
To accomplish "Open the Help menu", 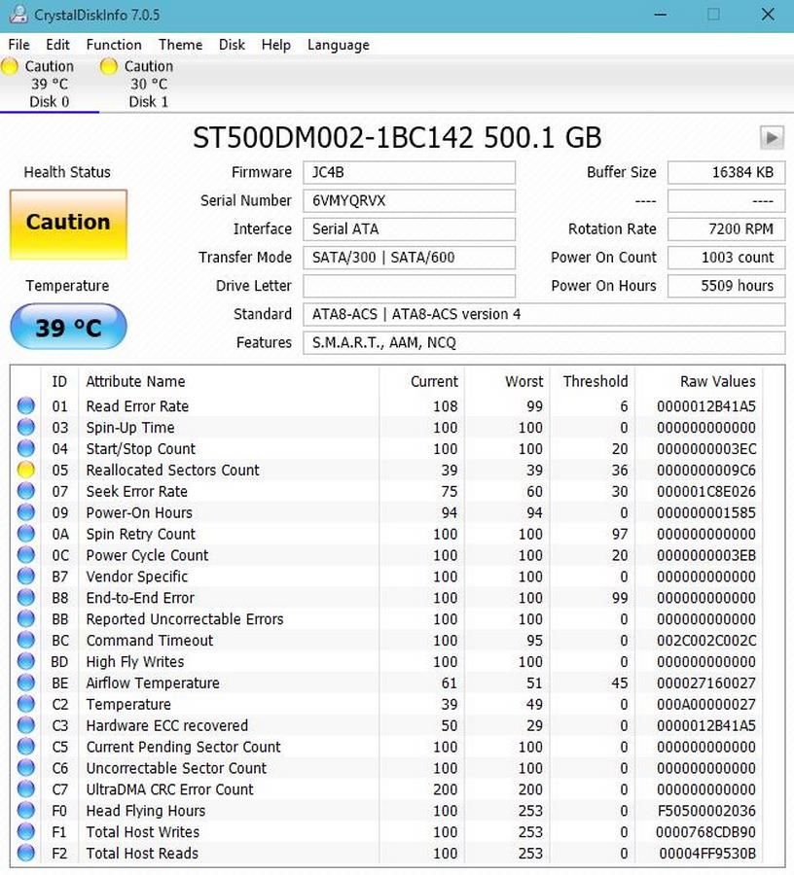I will tap(275, 45).
